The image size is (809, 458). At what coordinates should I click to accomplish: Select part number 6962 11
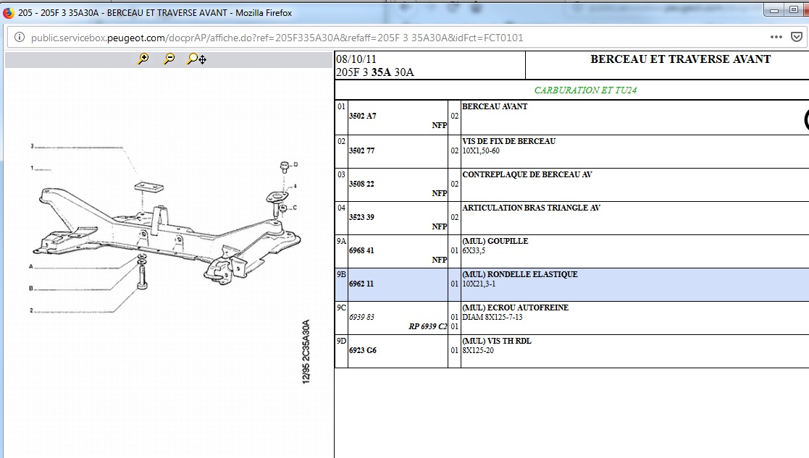point(361,284)
